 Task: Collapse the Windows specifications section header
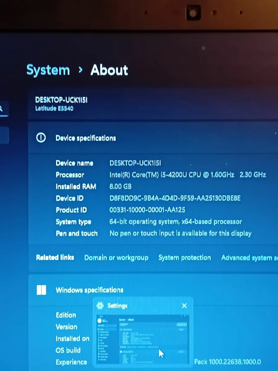153,290
